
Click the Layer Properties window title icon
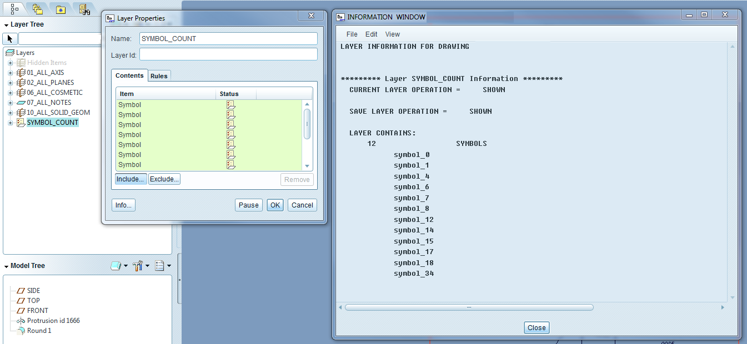(x=110, y=18)
